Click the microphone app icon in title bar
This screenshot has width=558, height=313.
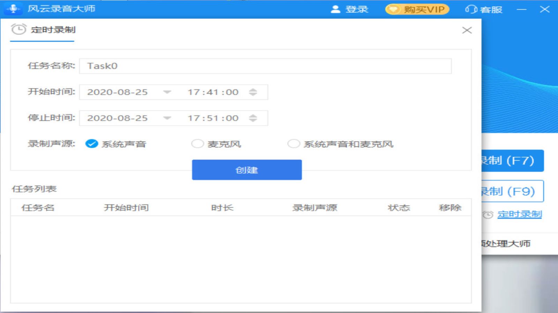tap(13, 8)
